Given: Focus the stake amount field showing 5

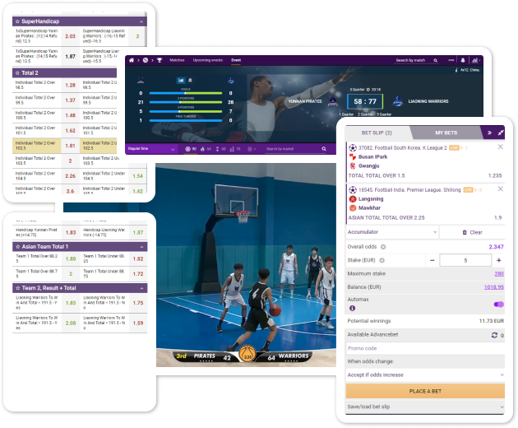Looking at the screenshot, I should point(465,260).
